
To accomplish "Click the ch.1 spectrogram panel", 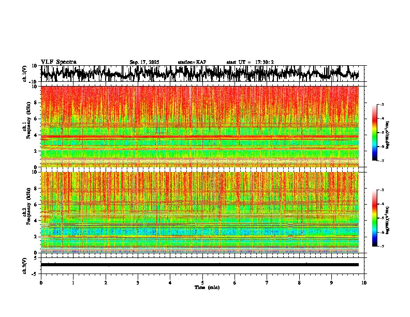I will (200, 126).
